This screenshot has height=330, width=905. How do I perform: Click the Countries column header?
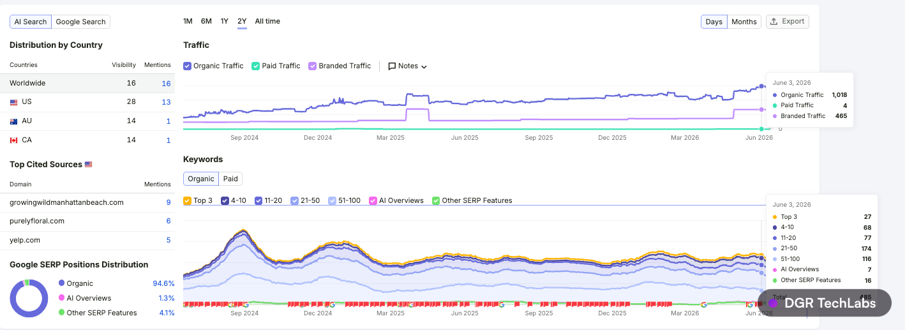pos(24,65)
